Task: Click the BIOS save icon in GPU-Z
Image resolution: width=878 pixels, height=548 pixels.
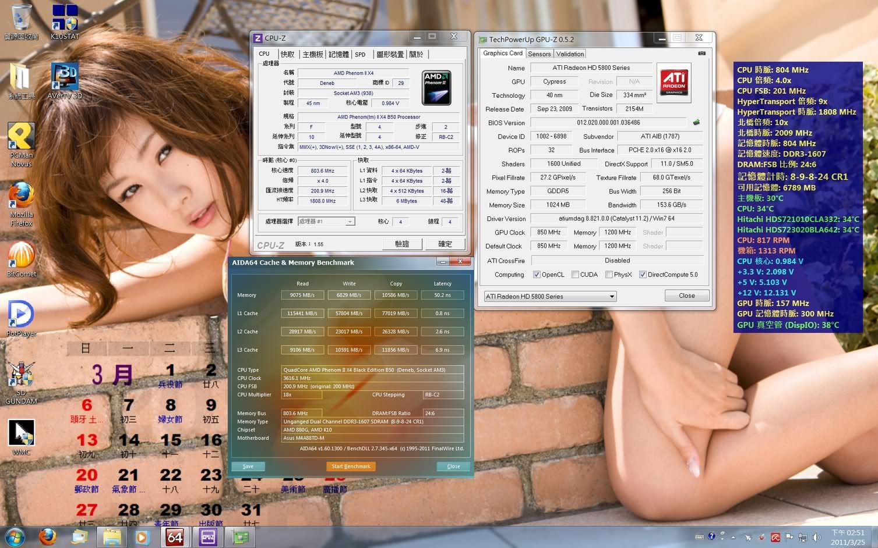Action: point(696,123)
